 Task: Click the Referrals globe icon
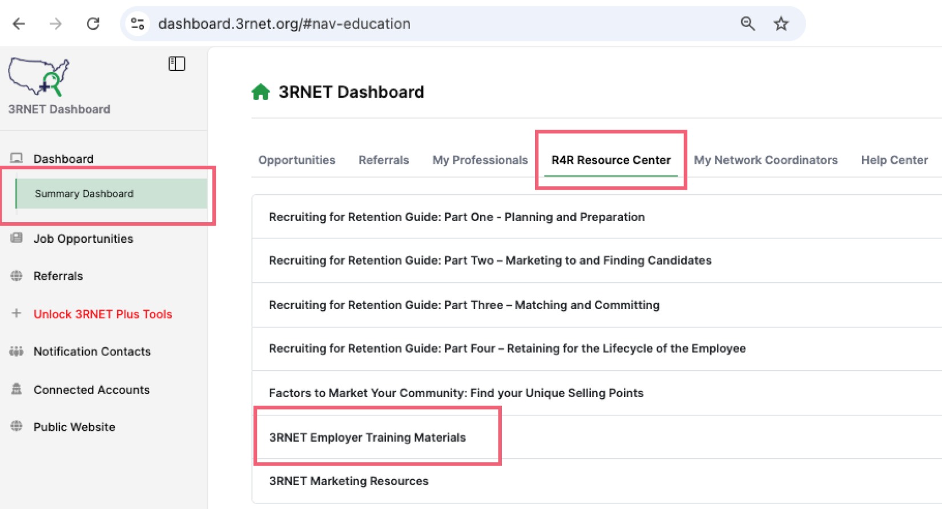[17, 276]
